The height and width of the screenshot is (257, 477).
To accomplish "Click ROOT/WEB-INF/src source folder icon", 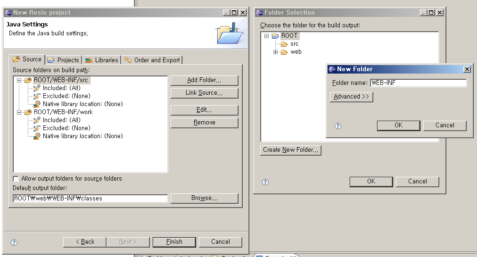I will [x=28, y=80].
